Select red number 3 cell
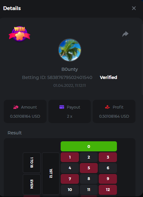Viewport: 143px width, 197px height. pos(108,157)
